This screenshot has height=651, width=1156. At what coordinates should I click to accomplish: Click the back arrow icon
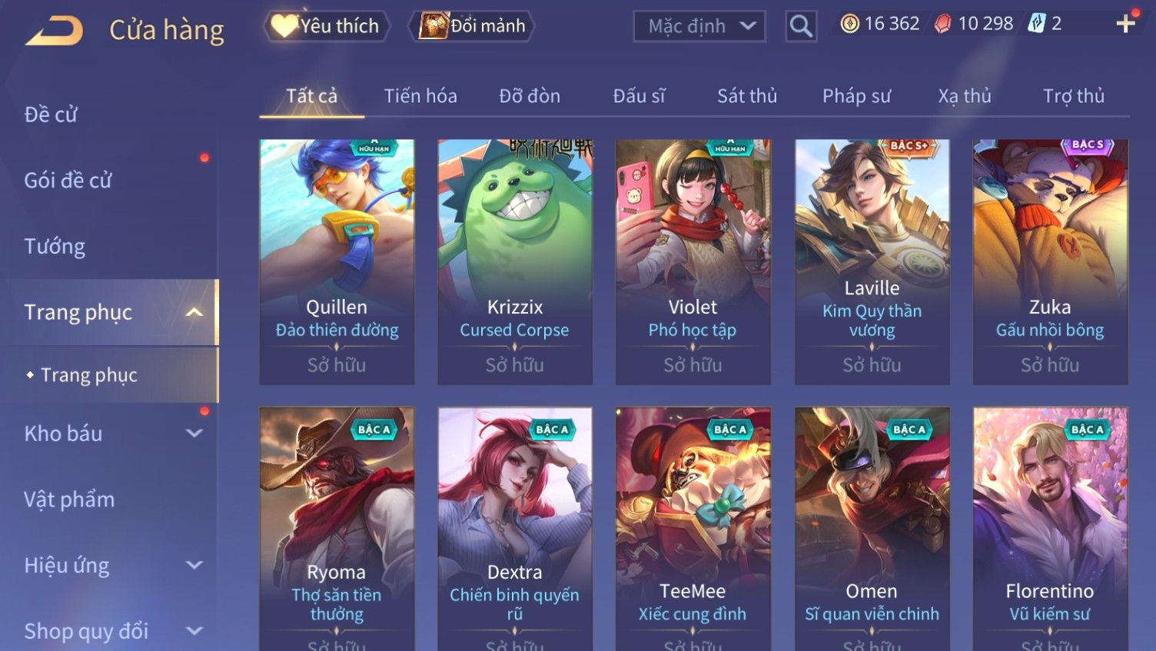click(54, 31)
